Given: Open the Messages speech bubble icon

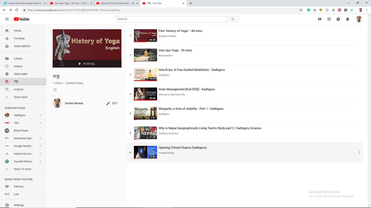Looking at the screenshot, I should click(x=338, y=19).
